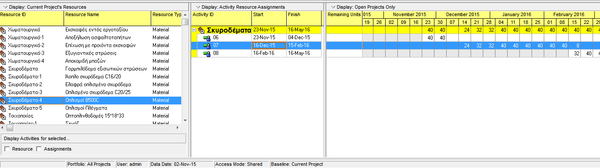Image resolution: width=600 pixels, height=168 pixels.
Task: Sort by Resource Type column header
Action: 166,18
